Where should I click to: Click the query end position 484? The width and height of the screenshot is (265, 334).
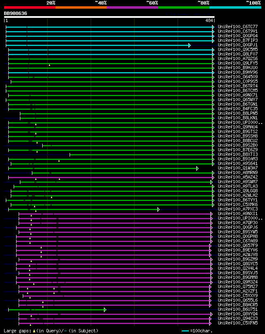209,20
